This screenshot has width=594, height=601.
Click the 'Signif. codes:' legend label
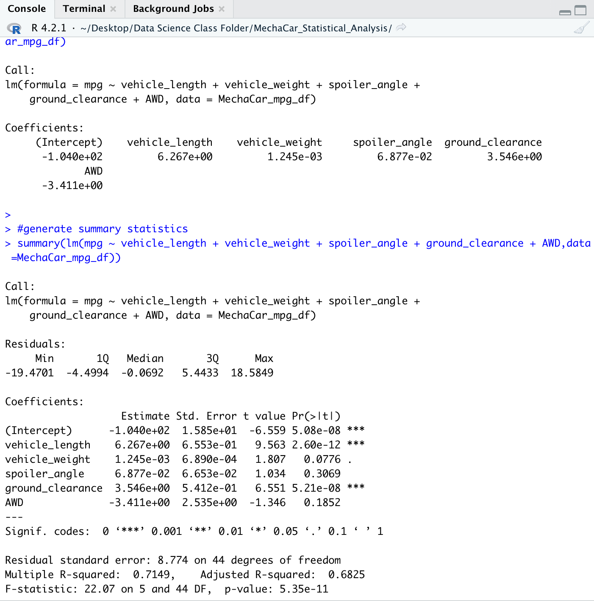[47, 531]
